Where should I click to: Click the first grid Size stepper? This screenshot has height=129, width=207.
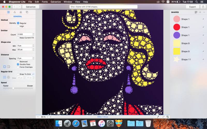click(24, 78)
